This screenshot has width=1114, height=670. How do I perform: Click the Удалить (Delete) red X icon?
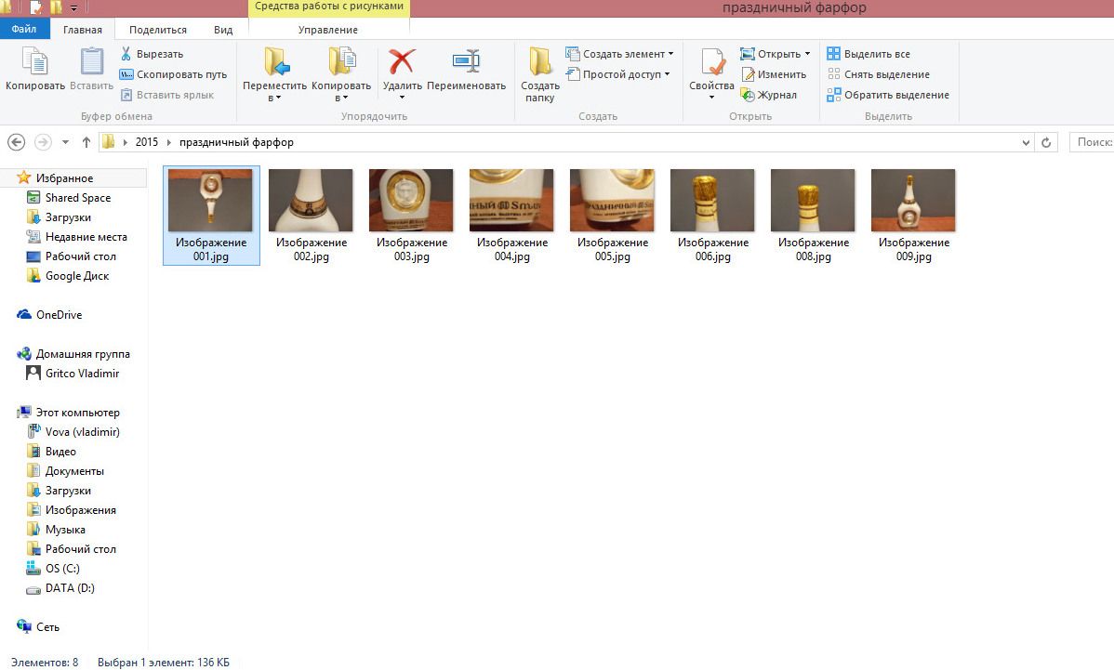[x=402, y=62]
